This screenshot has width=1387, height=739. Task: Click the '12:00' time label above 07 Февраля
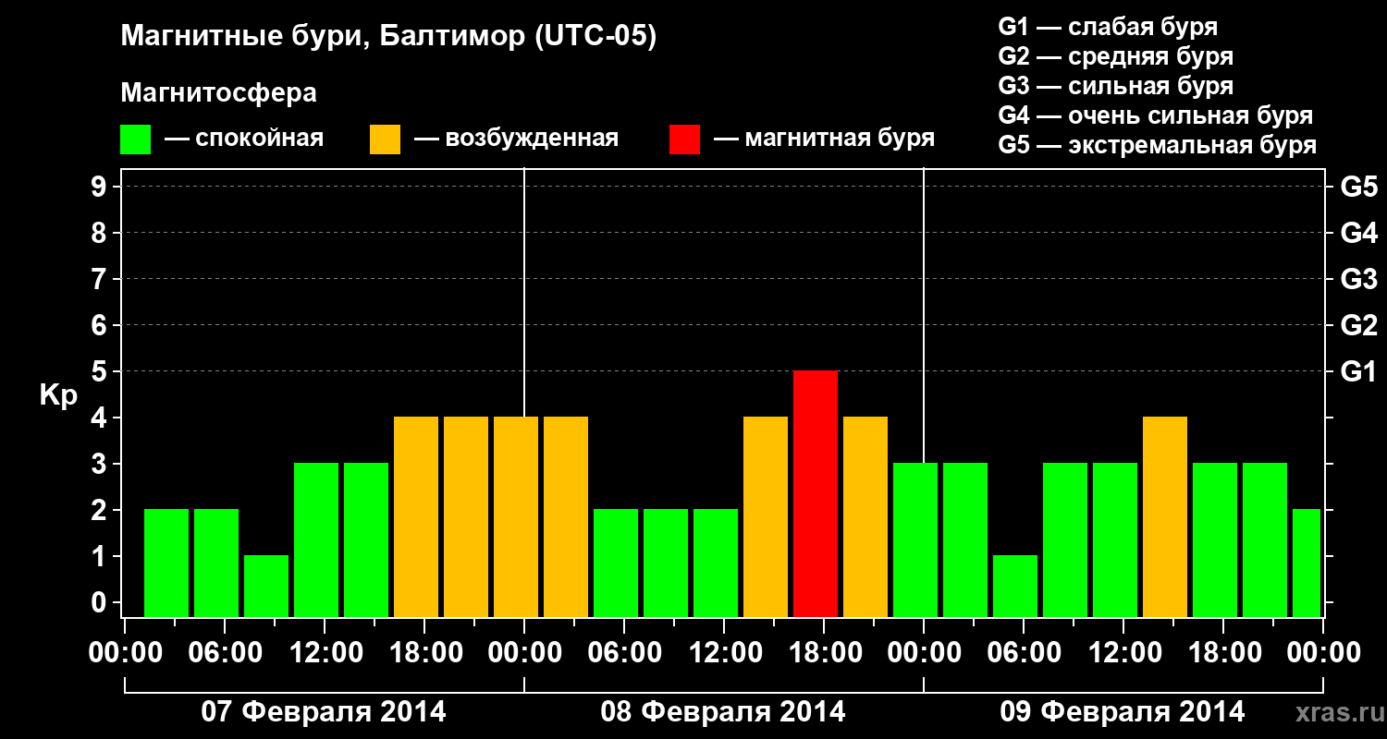pos(325,652)
